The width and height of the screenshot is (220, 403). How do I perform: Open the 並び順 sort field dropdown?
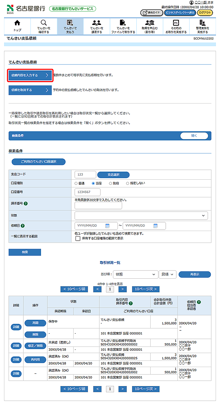pyautogui.click(x=135, y=274)
